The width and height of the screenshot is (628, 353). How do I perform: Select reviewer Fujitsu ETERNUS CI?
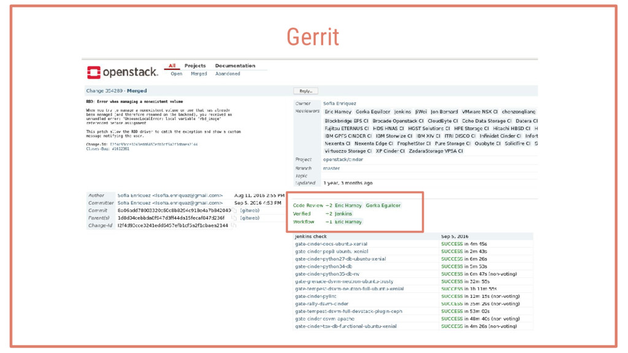coord(347,129)
